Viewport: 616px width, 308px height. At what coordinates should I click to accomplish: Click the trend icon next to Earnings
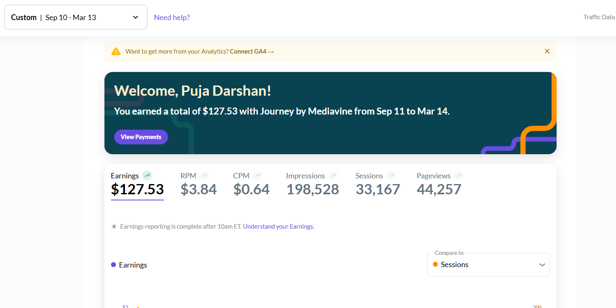(147, 176)
